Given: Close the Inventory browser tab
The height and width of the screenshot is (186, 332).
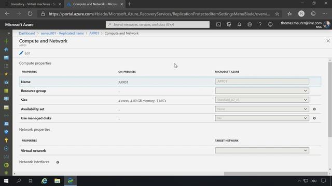Looking at the screenshot, I should pyautogui.click(x=60, y=4).
